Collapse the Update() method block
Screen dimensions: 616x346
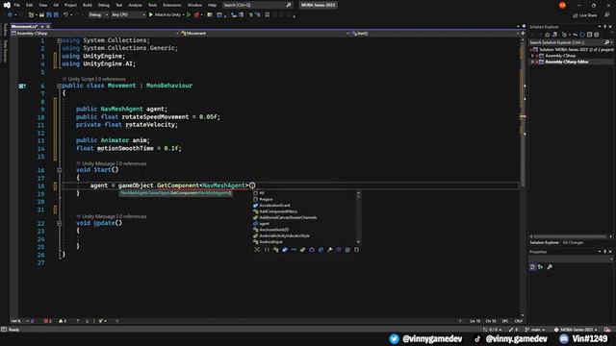(59, 223)
